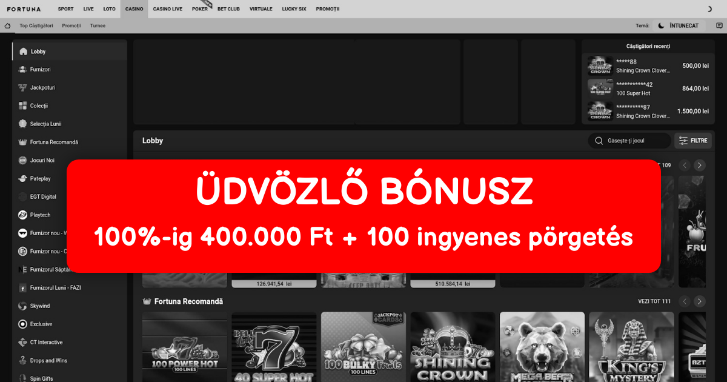Select the Colecții grid icon

[23, 106]
